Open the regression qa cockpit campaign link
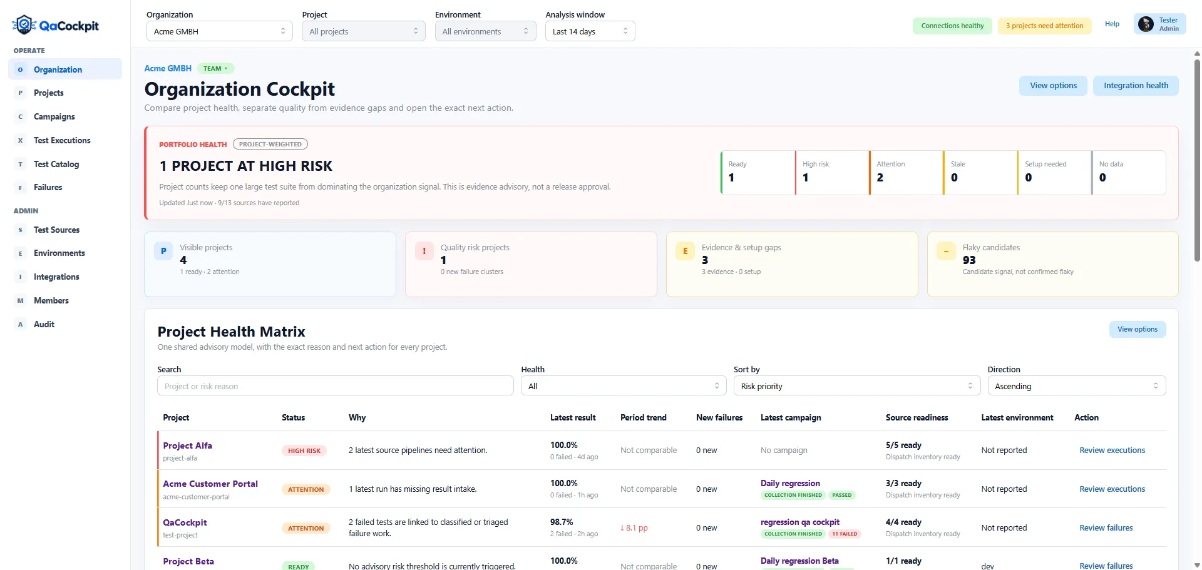Image resolution: width=1202 pixels, height=570 pixels. (x=800, y=522)
